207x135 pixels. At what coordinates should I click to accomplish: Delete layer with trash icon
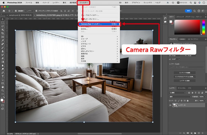pyautogui.click(x=203, y=133)
